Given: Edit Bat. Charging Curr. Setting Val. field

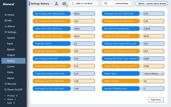Looking at the screenshot, I should pos(84,21).
